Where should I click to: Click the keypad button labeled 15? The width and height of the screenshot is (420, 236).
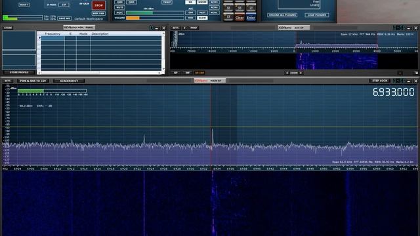(228, 16)
